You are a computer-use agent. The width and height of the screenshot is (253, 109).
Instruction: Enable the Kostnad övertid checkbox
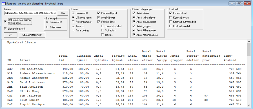[x=170, y=26]
